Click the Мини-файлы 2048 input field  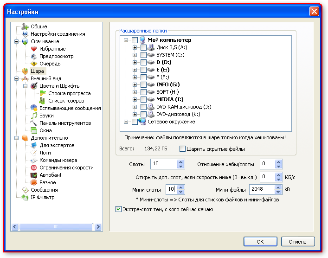coord(262,189)
